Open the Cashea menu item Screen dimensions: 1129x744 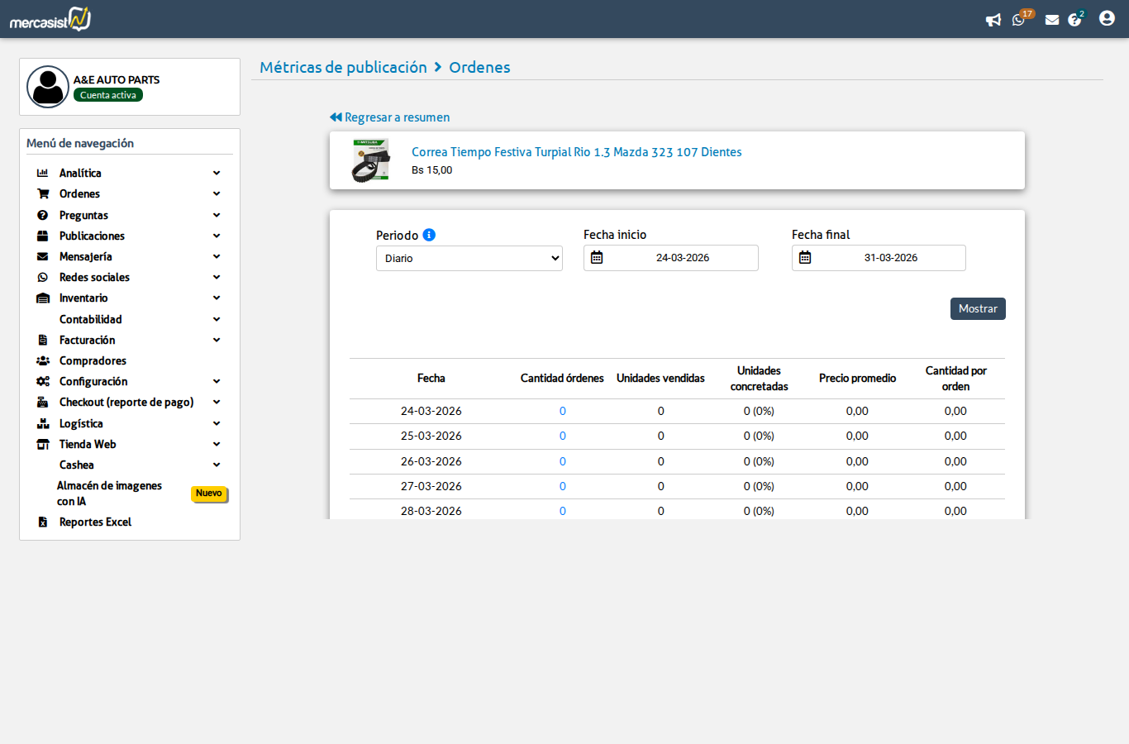[77, 465]
